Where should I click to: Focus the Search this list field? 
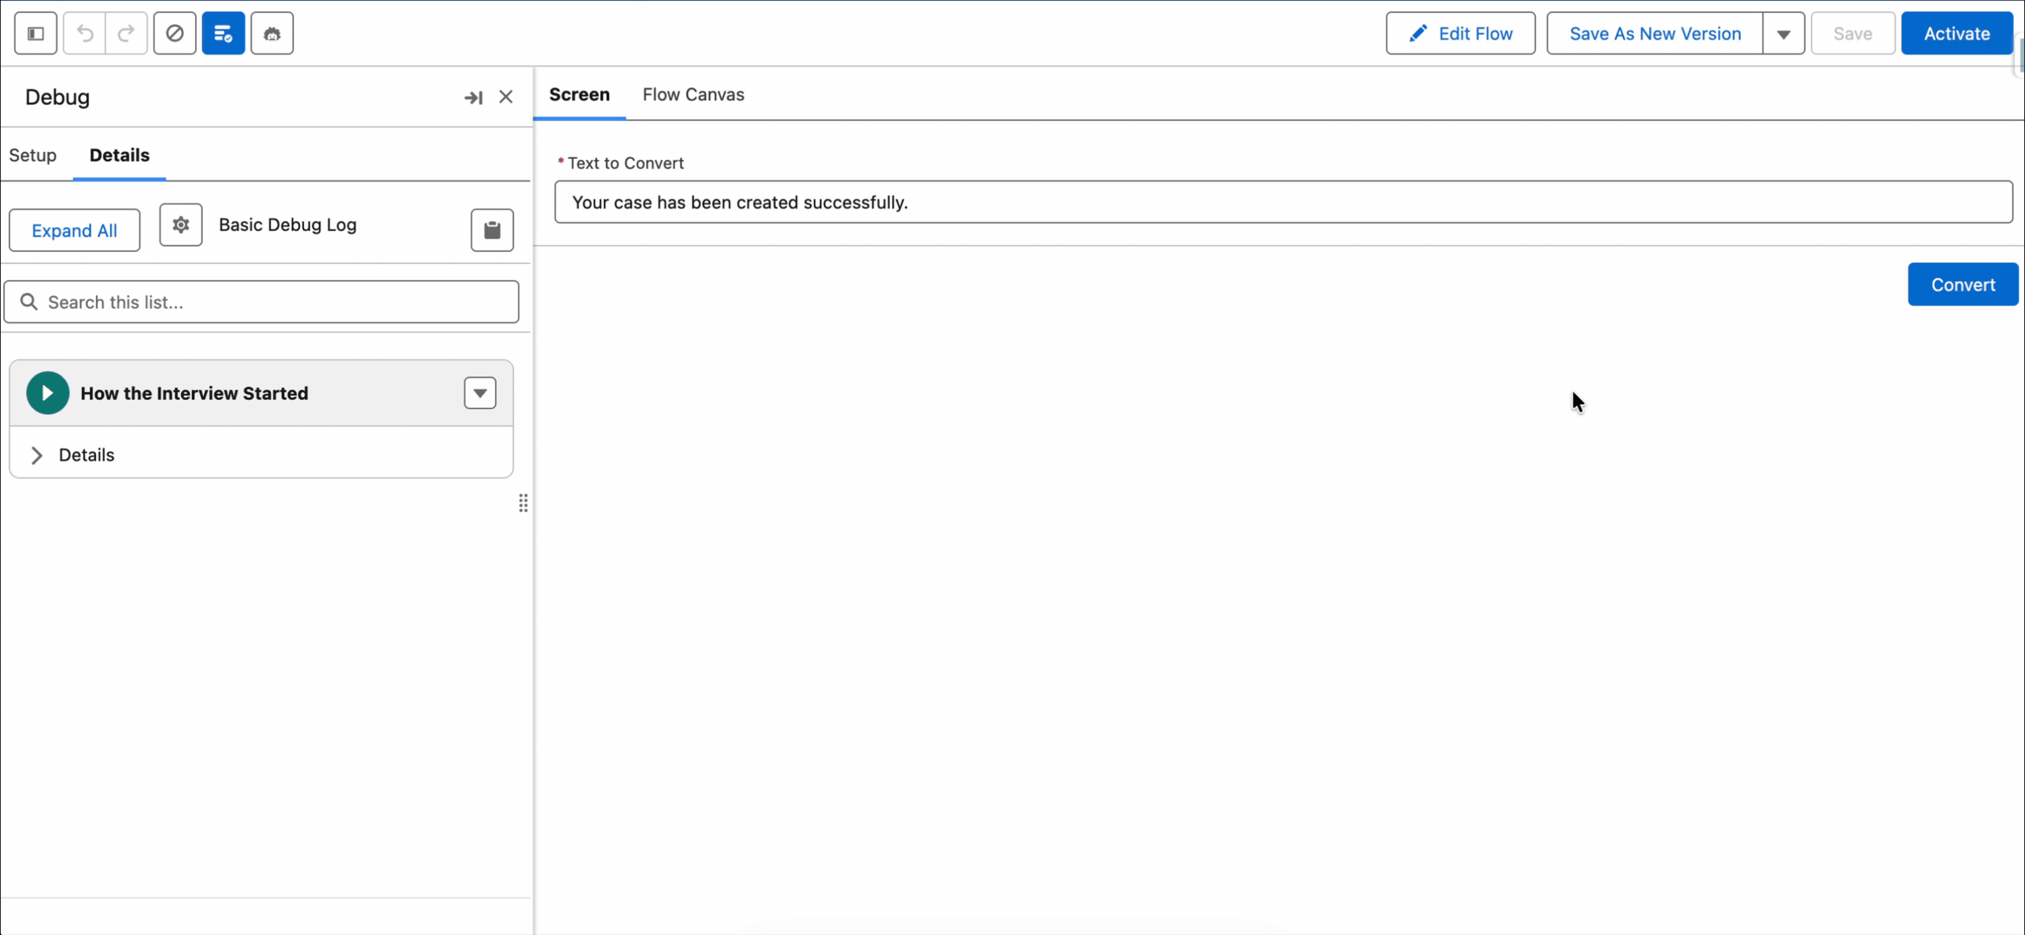[x=262, y=302]
